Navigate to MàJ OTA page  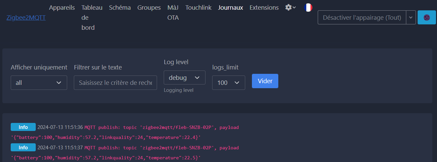tap(173, 12)
